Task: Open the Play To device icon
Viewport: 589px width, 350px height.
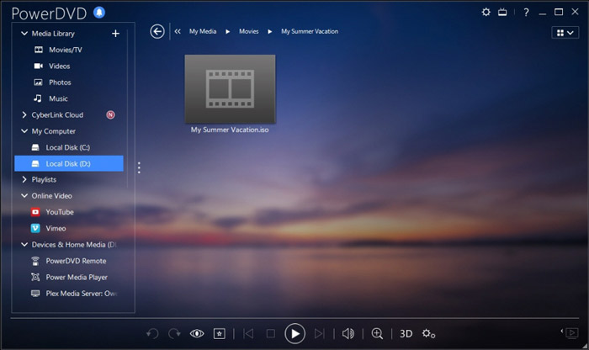Action: point(570,333)
